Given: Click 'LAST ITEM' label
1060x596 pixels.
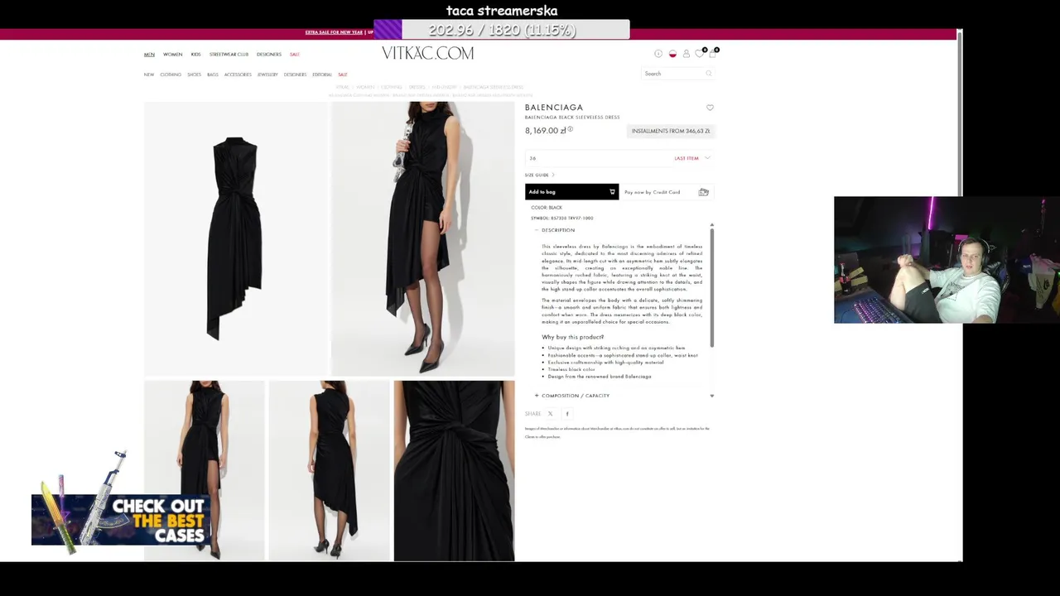Looking at the screenshot, I should 686,158.
